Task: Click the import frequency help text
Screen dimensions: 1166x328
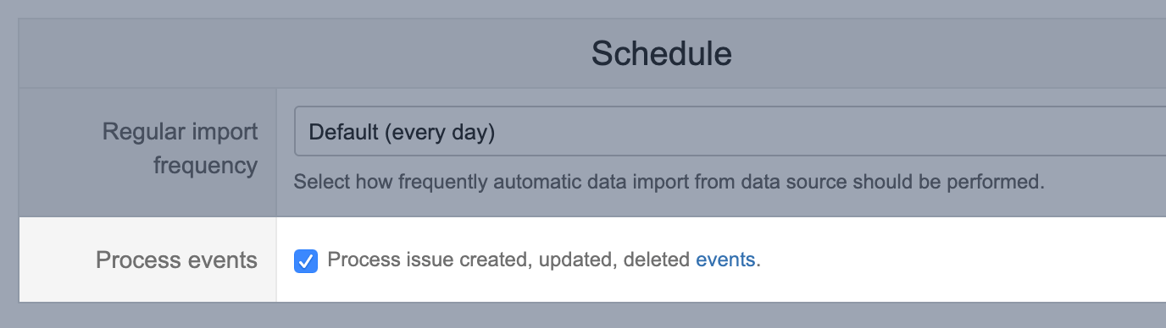Action: click(x=669, y=181)
